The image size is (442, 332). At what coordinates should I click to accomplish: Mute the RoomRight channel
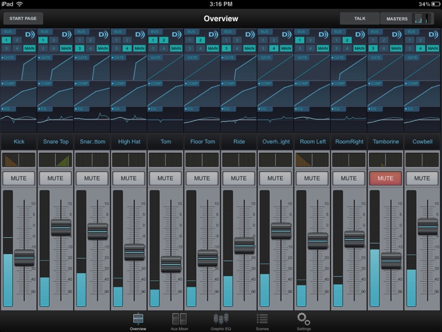point(349,178)
